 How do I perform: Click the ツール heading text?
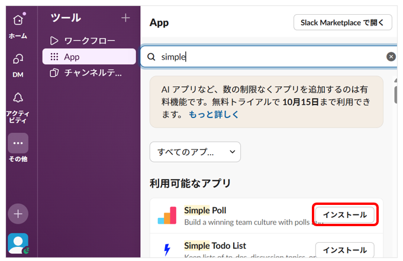(x=66, y=18)
